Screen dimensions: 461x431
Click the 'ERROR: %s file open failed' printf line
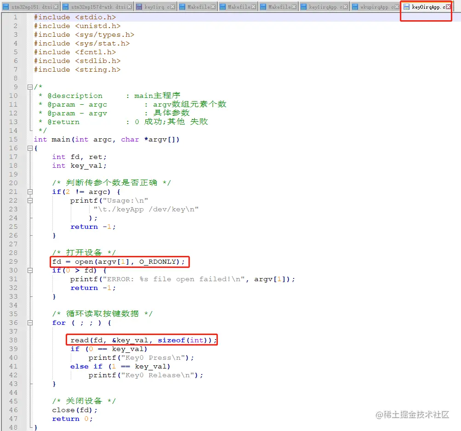(182, 279)
